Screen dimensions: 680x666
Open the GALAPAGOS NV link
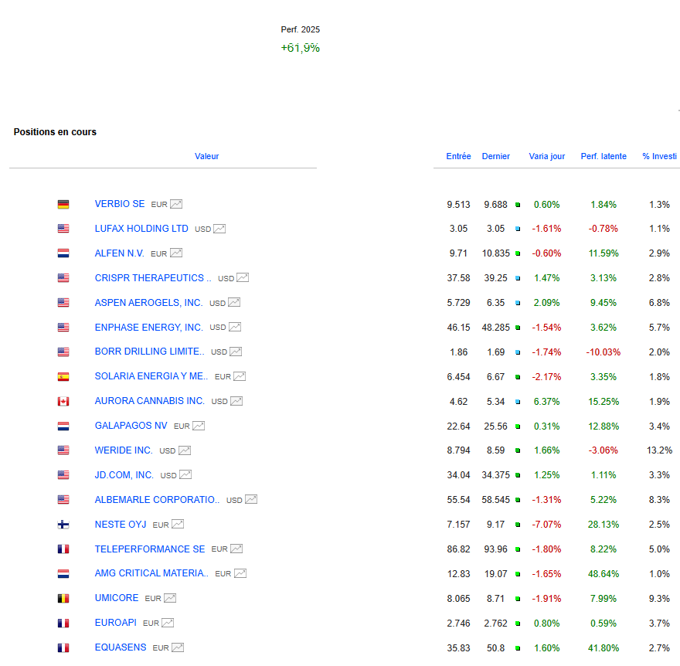point(131,426)
